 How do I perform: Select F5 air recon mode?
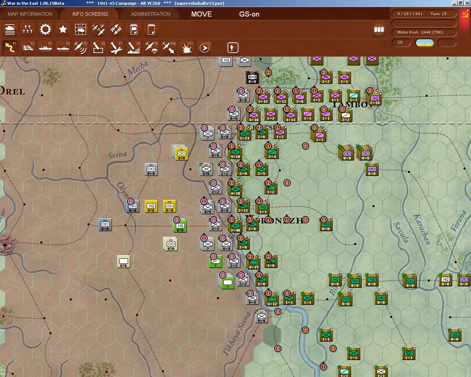[81, 47]
